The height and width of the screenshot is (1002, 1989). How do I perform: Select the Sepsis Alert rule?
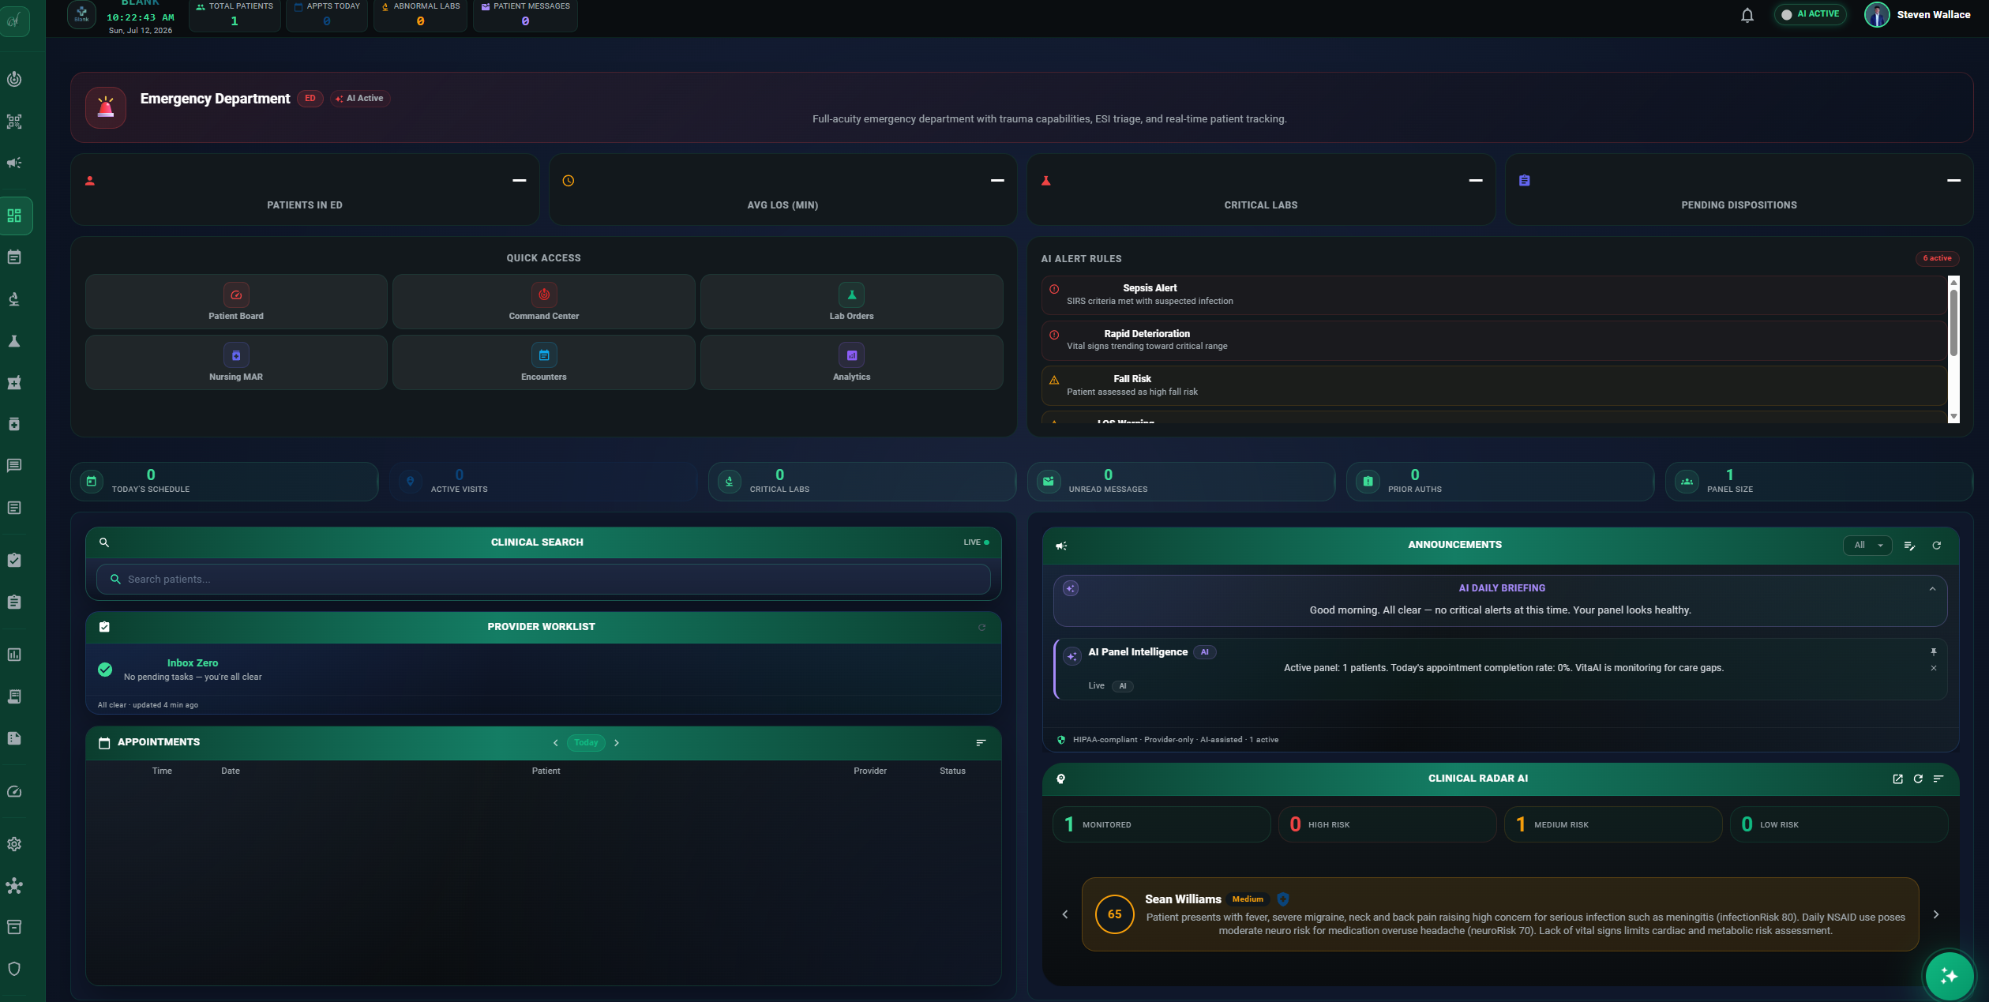[x=1493, y=295]
